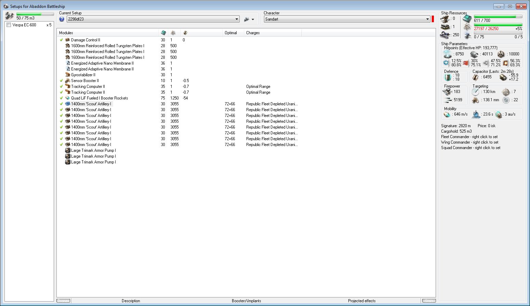The height and width of the screenshot is (306, 530).
Task: Click the scan resolution icon showing 138.1 mm
Action: [475, 100]
